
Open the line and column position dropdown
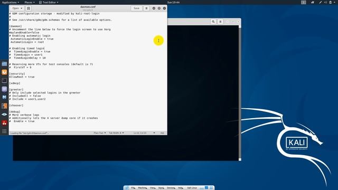(144, 133)
